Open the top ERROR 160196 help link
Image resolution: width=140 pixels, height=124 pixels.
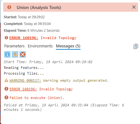click(24, 38)
